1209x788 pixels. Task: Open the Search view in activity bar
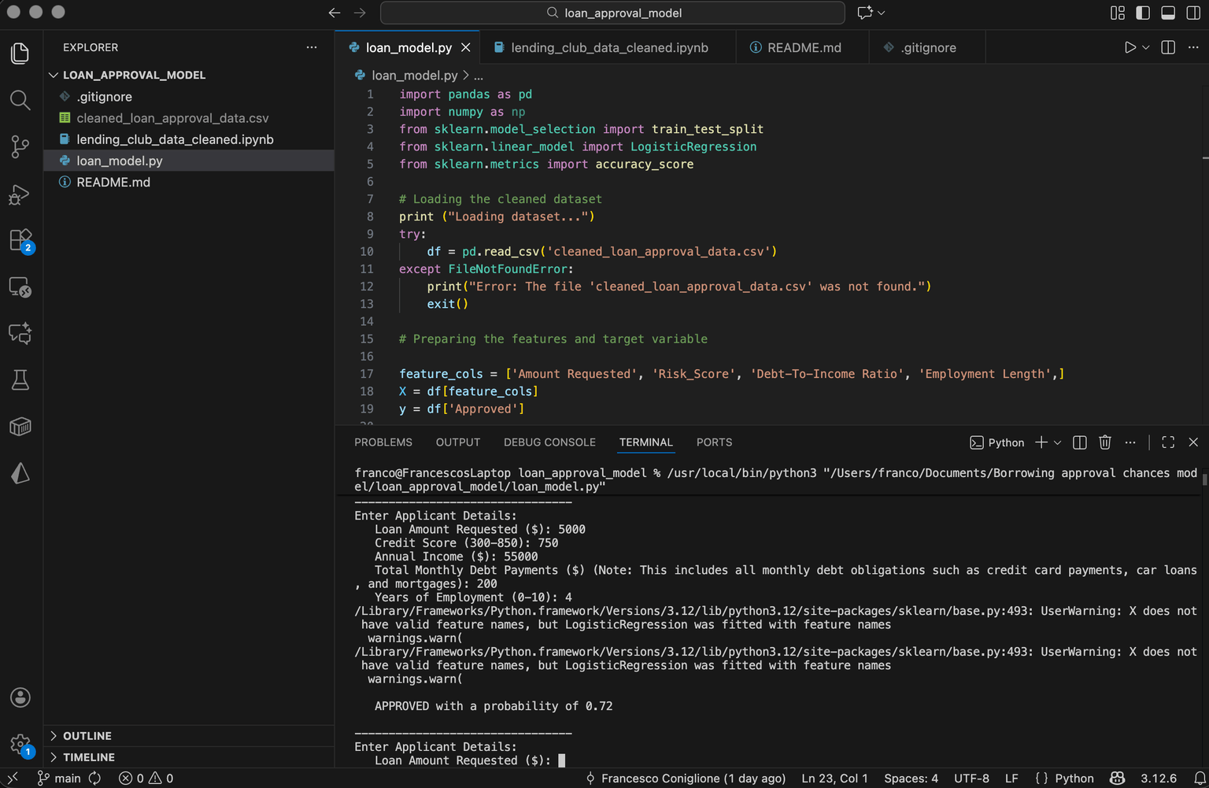[x=20, y=100]
